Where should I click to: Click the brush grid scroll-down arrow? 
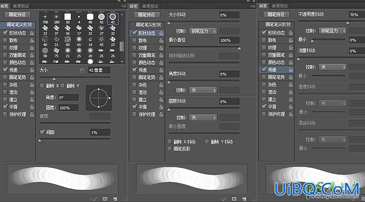coord(122,62)
